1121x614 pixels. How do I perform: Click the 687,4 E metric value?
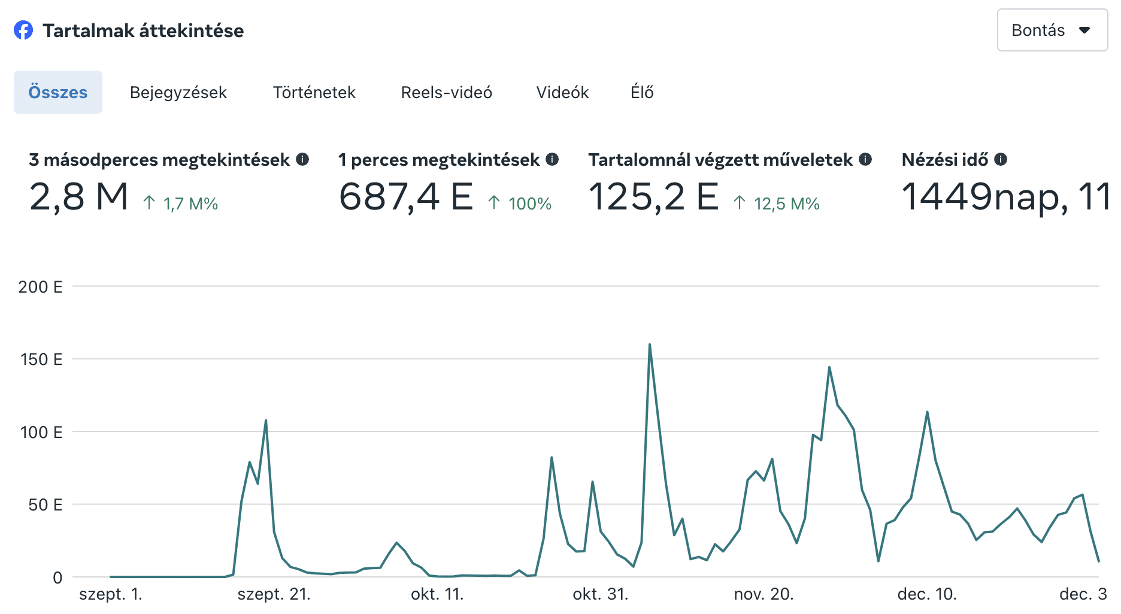click(406, 197)
